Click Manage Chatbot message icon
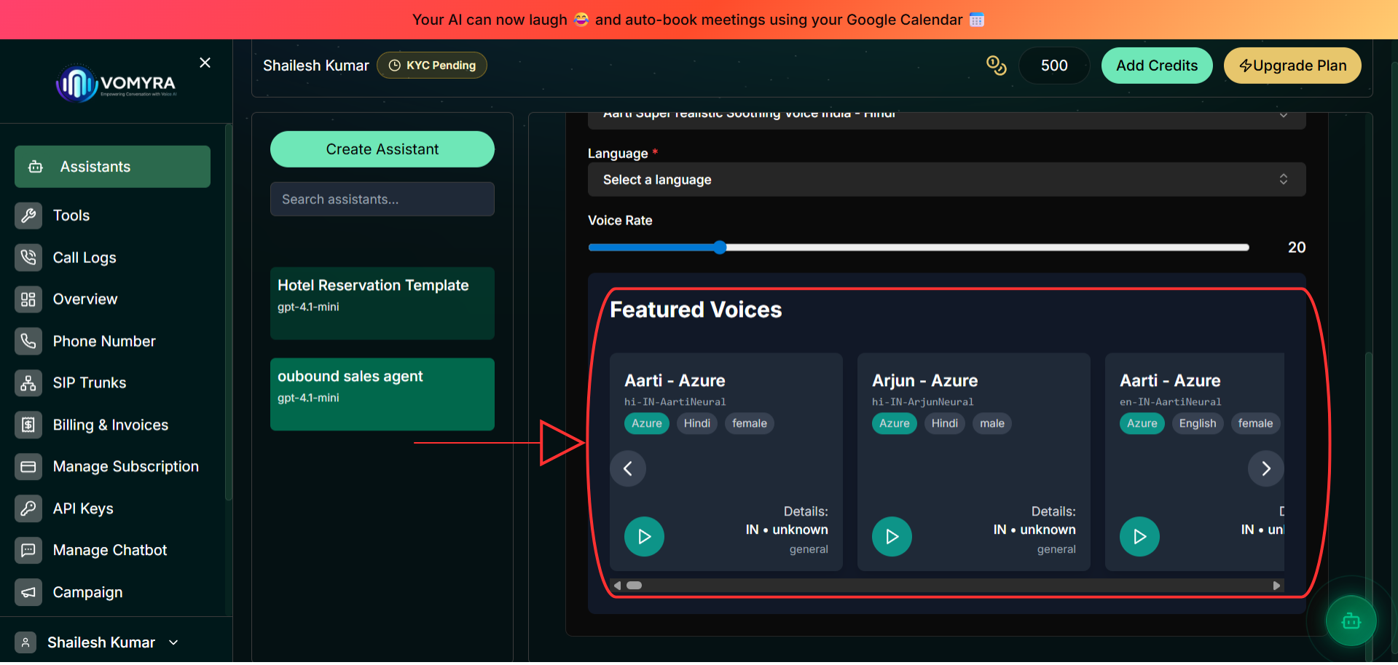This screenshot has width=1398, height=665. [x=28, y=551]
